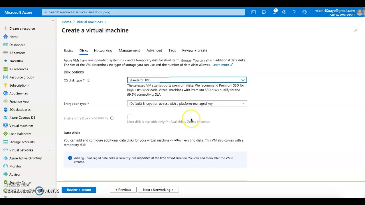Click the Subscriptions key icon
This screenshot has width=365, height=205.
pyautogui.click(x=5, y=85)
